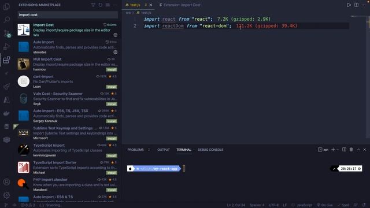Switch to the Terminal panel tab
Viewport: 370px width, 208px height.
(x=184, y=150)
